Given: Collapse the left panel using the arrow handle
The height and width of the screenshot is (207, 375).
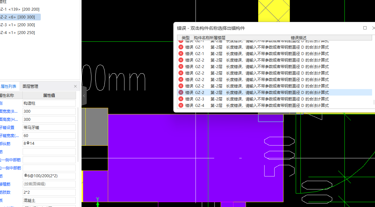Looking at the screenshot, I should tap(84, 96).
